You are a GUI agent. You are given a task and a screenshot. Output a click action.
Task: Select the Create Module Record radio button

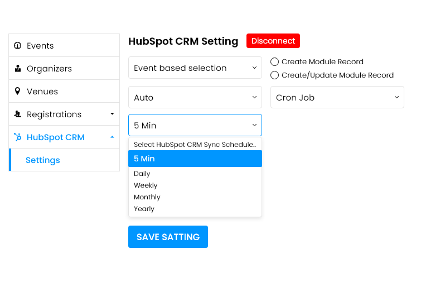(x=274, y=61)
